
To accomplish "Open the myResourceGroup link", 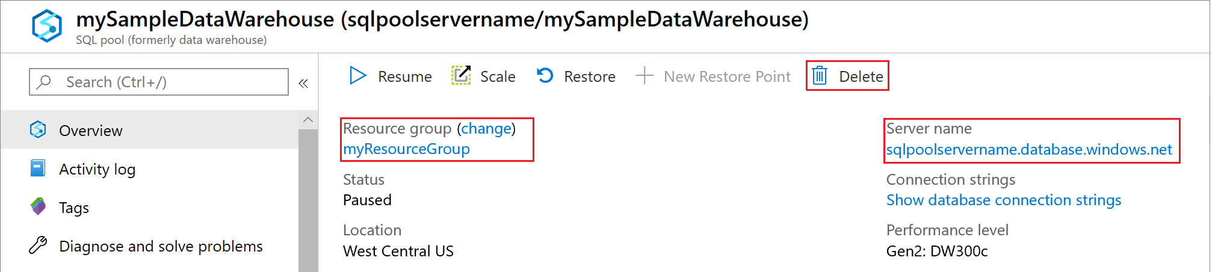I will pos(406,149).
